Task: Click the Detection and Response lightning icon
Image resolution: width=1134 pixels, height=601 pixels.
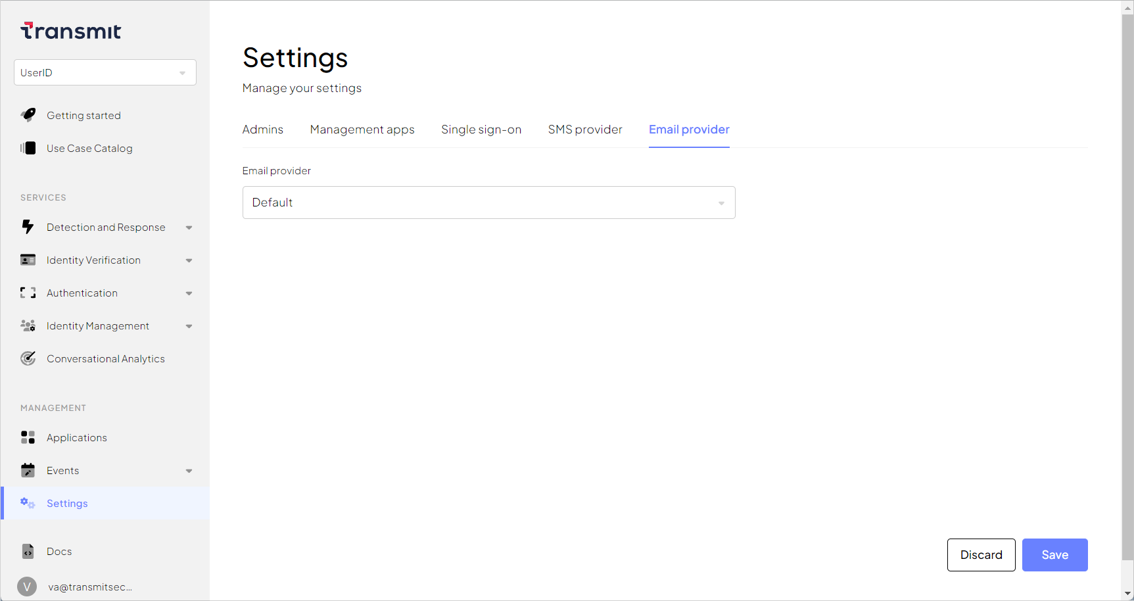Action: point(28,227)
